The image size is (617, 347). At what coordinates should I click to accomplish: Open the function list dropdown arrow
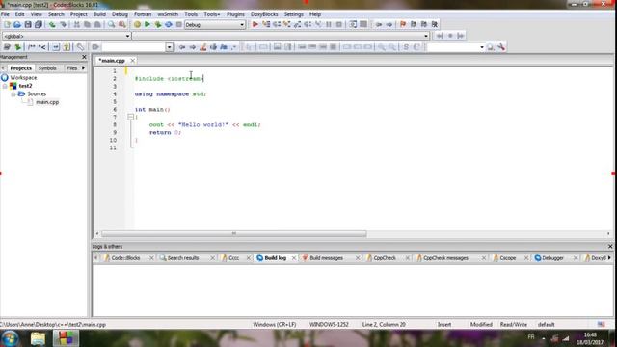pyautogui.click(x=426, y=36)
